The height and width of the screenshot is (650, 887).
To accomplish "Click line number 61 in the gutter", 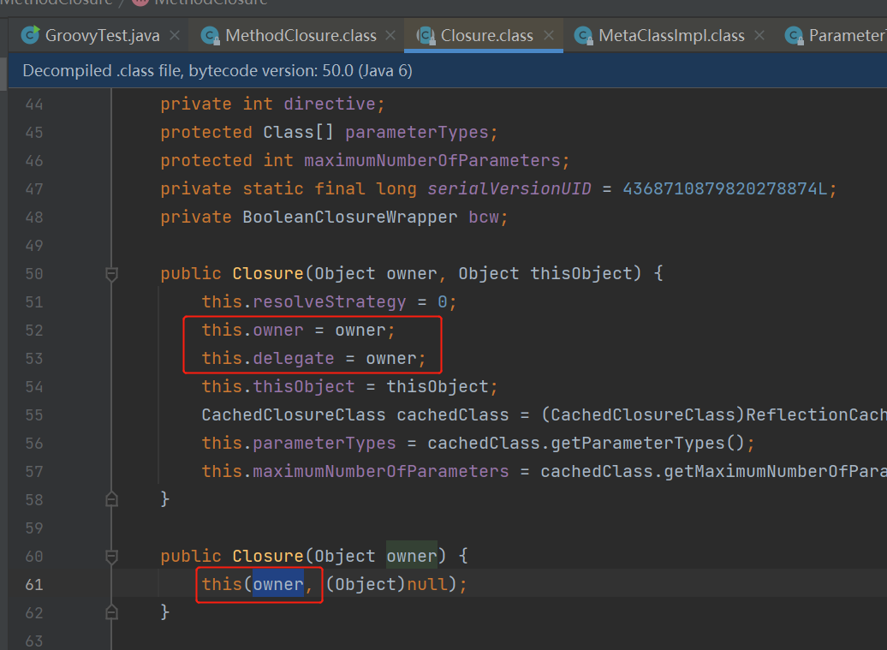I will tap(34, 585).
